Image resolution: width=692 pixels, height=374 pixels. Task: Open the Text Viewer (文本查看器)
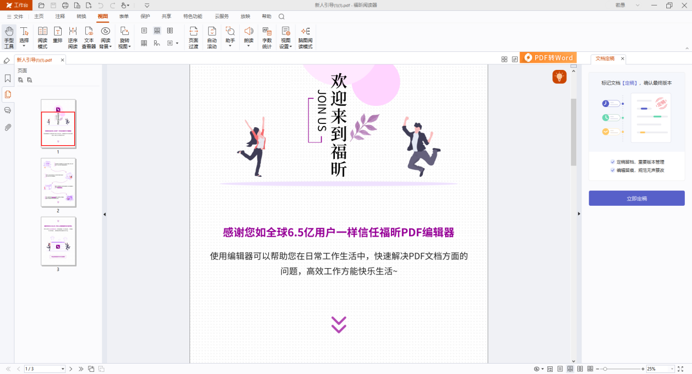pyautogui.click(x=88, y=37)
